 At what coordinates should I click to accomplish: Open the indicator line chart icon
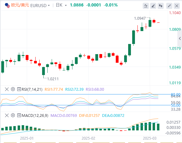[146, 6]
